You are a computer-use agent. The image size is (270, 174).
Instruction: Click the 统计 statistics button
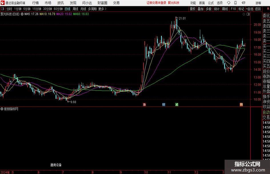217,9
